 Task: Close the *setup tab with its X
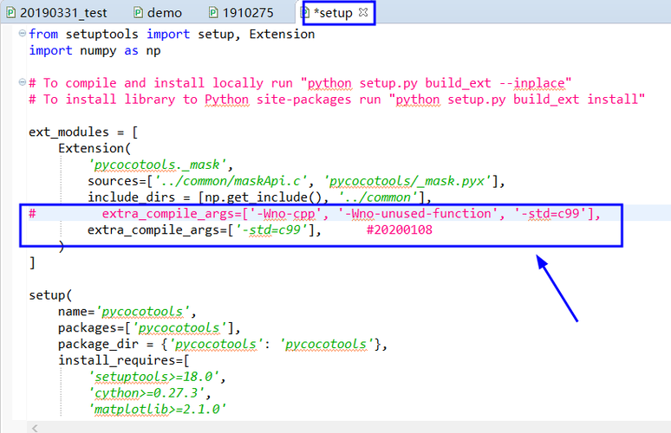pos(363,12)
